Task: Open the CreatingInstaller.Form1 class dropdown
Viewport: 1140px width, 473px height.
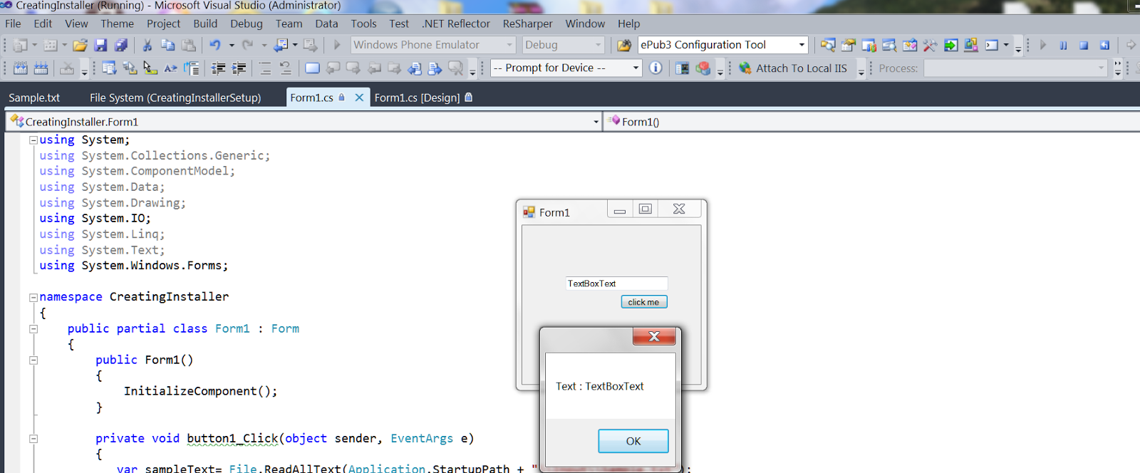Action: (x=596, y=122)
